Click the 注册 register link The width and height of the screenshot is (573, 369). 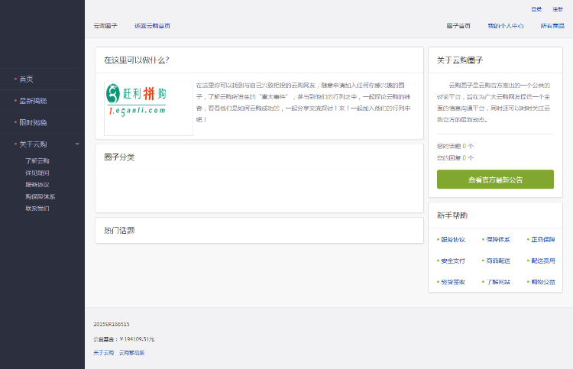coord(558,9)
